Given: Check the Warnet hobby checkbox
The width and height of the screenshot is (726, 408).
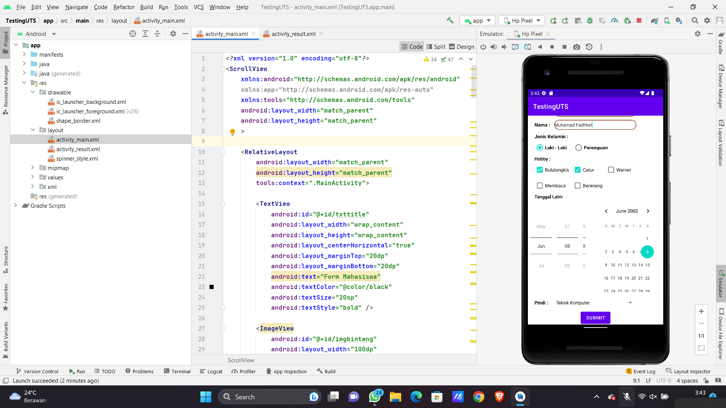Looking at the screenshot, I should [611, 170].
